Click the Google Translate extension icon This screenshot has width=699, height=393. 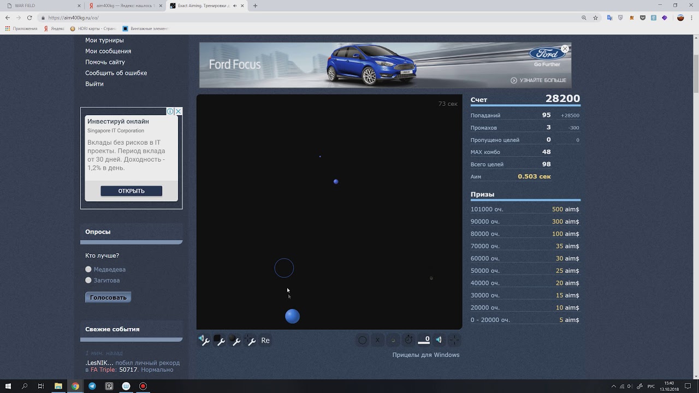coord(609,17)
